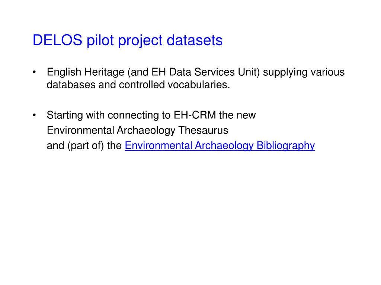This screenshot has height=285, width=381.
Task: Click the word Thesaurus
Action: tap(203, 130)
